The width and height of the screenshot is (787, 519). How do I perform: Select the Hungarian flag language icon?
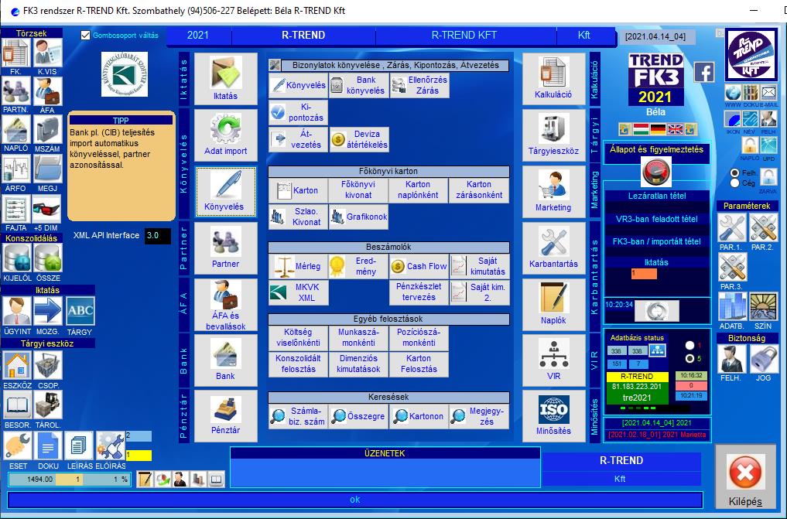click(641, 129)
